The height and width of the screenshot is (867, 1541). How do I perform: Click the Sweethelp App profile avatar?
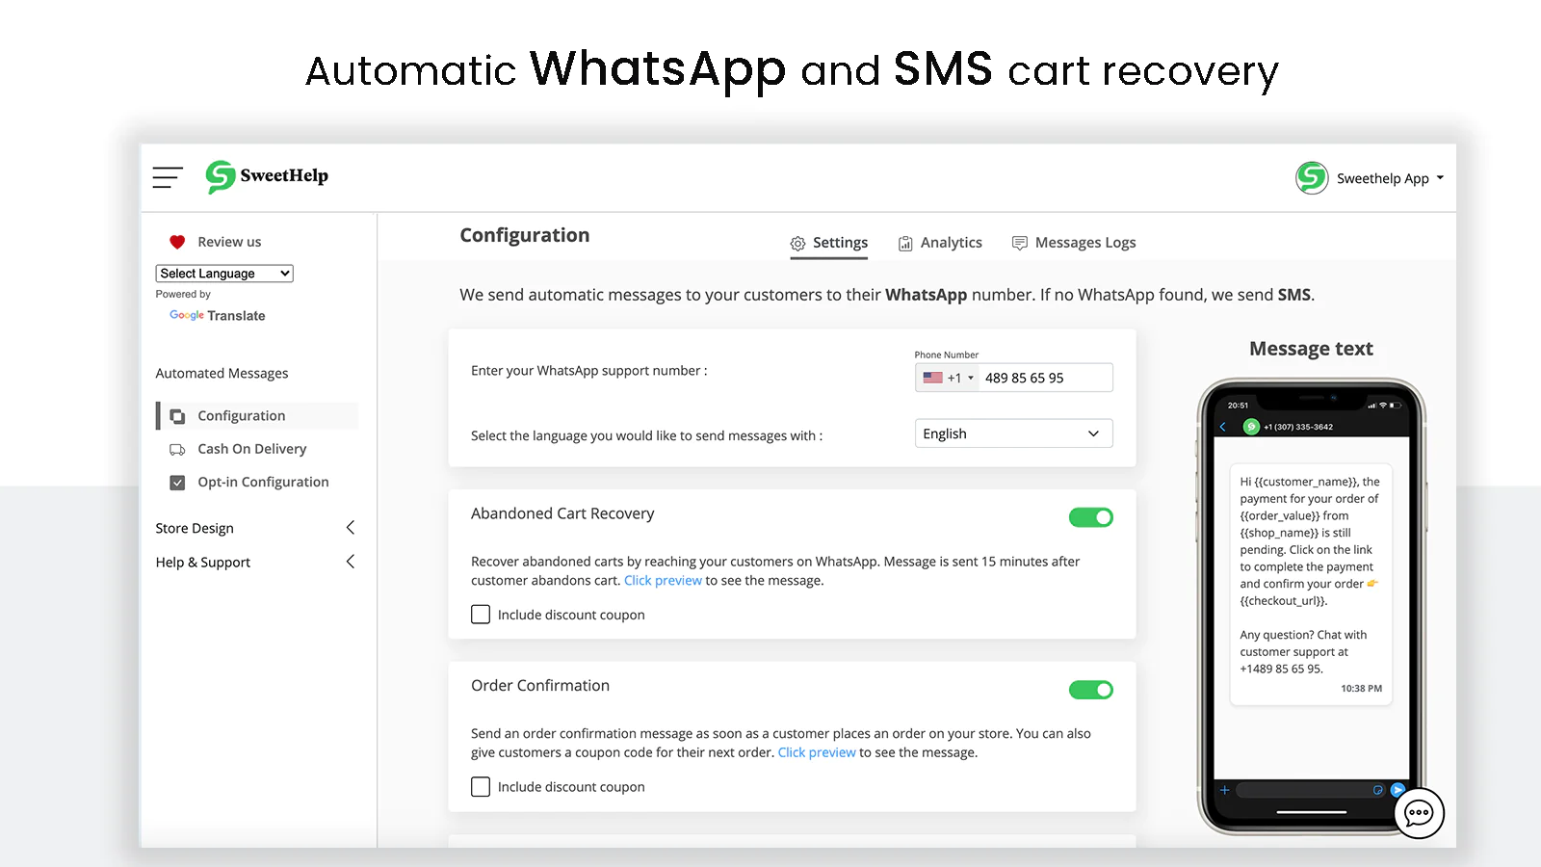tap(1312, 178)
